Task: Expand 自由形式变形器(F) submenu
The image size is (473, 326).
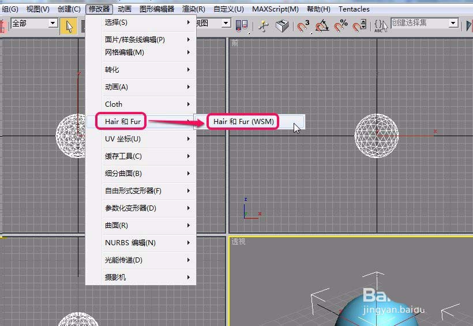Action: (141, 191)
